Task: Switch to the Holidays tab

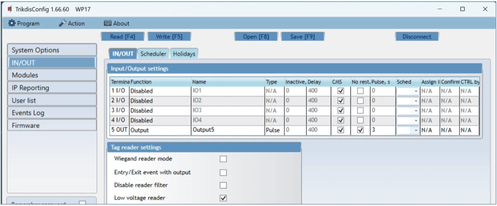Action: click(x=184, y=54)
